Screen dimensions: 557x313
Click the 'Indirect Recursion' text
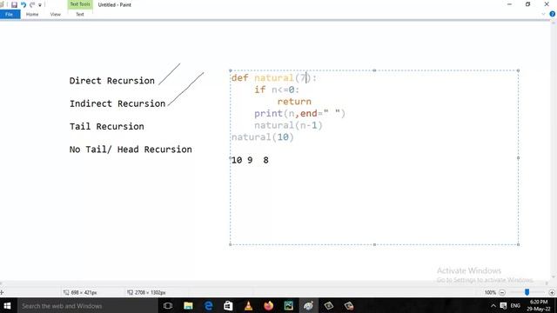(x=117, y=103)
